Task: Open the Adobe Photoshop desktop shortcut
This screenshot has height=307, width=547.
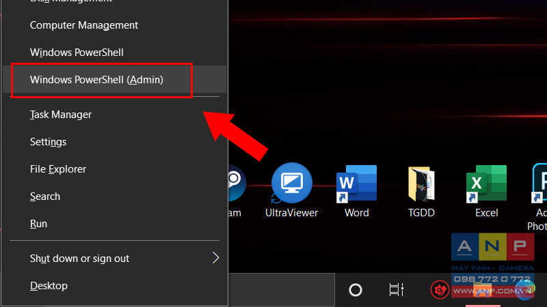Action: click(x=538, y=196)
